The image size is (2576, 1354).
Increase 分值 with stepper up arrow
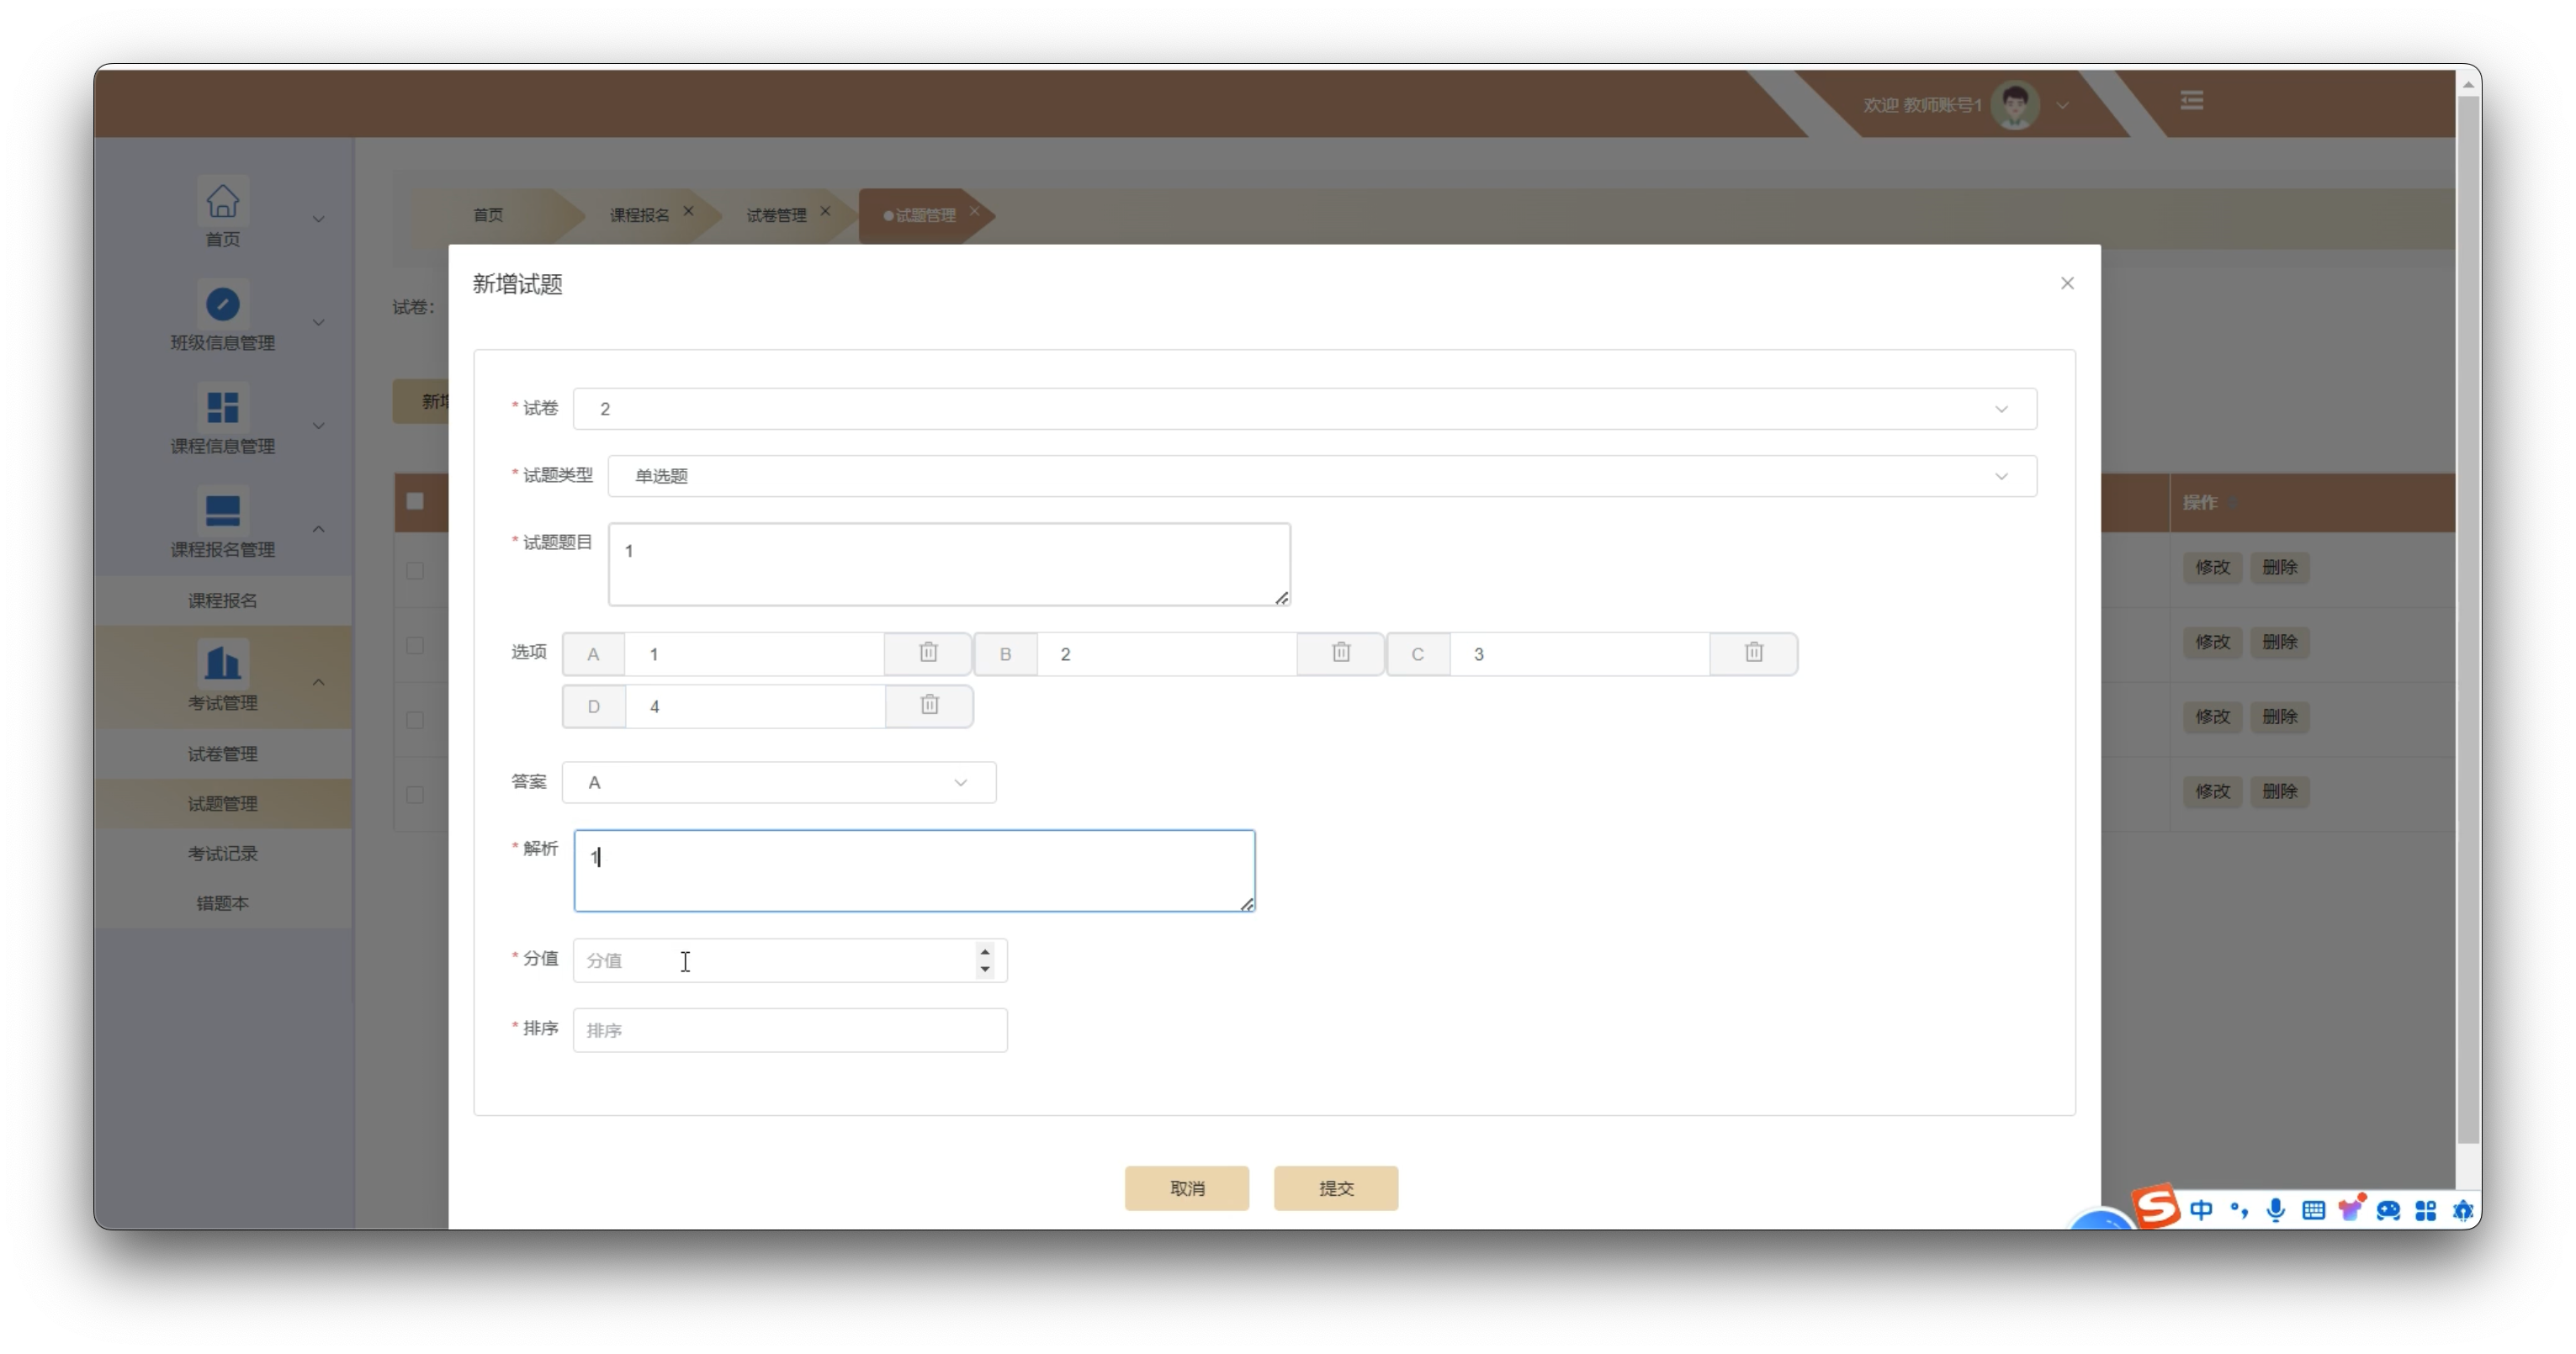point(985,951)
